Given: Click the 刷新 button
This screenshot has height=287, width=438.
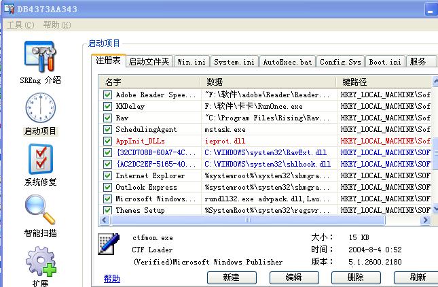Looking at the screenshot, I should (x=418, y=277).
